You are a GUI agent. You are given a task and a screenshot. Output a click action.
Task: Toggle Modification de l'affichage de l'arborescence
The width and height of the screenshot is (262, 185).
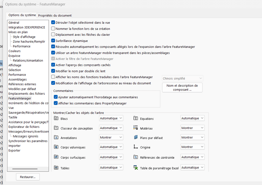coord(53,83)
